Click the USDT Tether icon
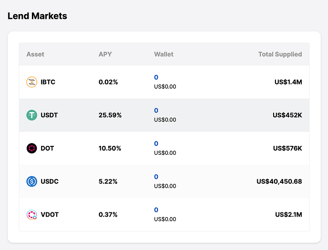 [x=31, y=115]
